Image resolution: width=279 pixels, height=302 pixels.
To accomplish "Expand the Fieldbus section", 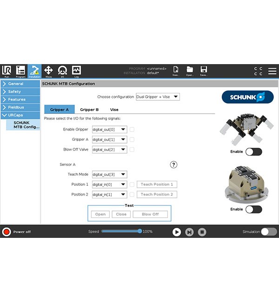I will point(20,107).
